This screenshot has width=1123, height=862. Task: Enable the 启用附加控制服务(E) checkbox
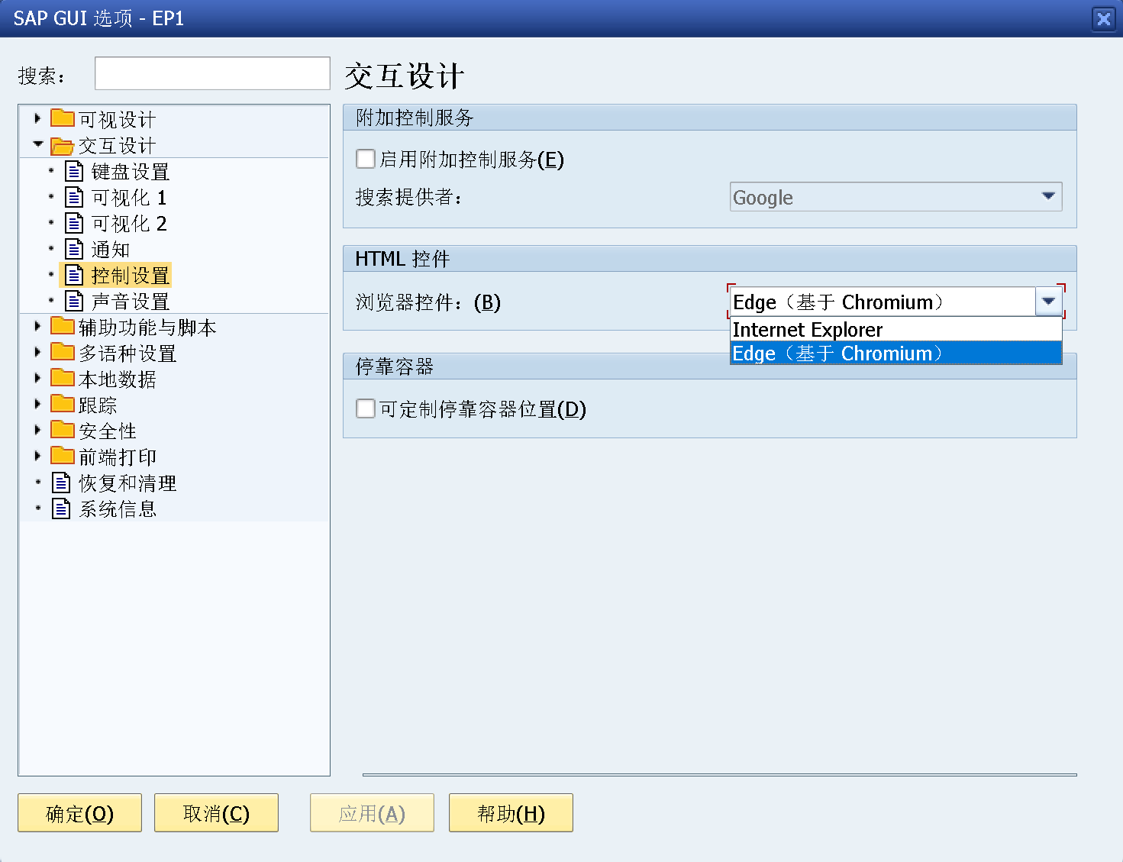tap(365, 159)
